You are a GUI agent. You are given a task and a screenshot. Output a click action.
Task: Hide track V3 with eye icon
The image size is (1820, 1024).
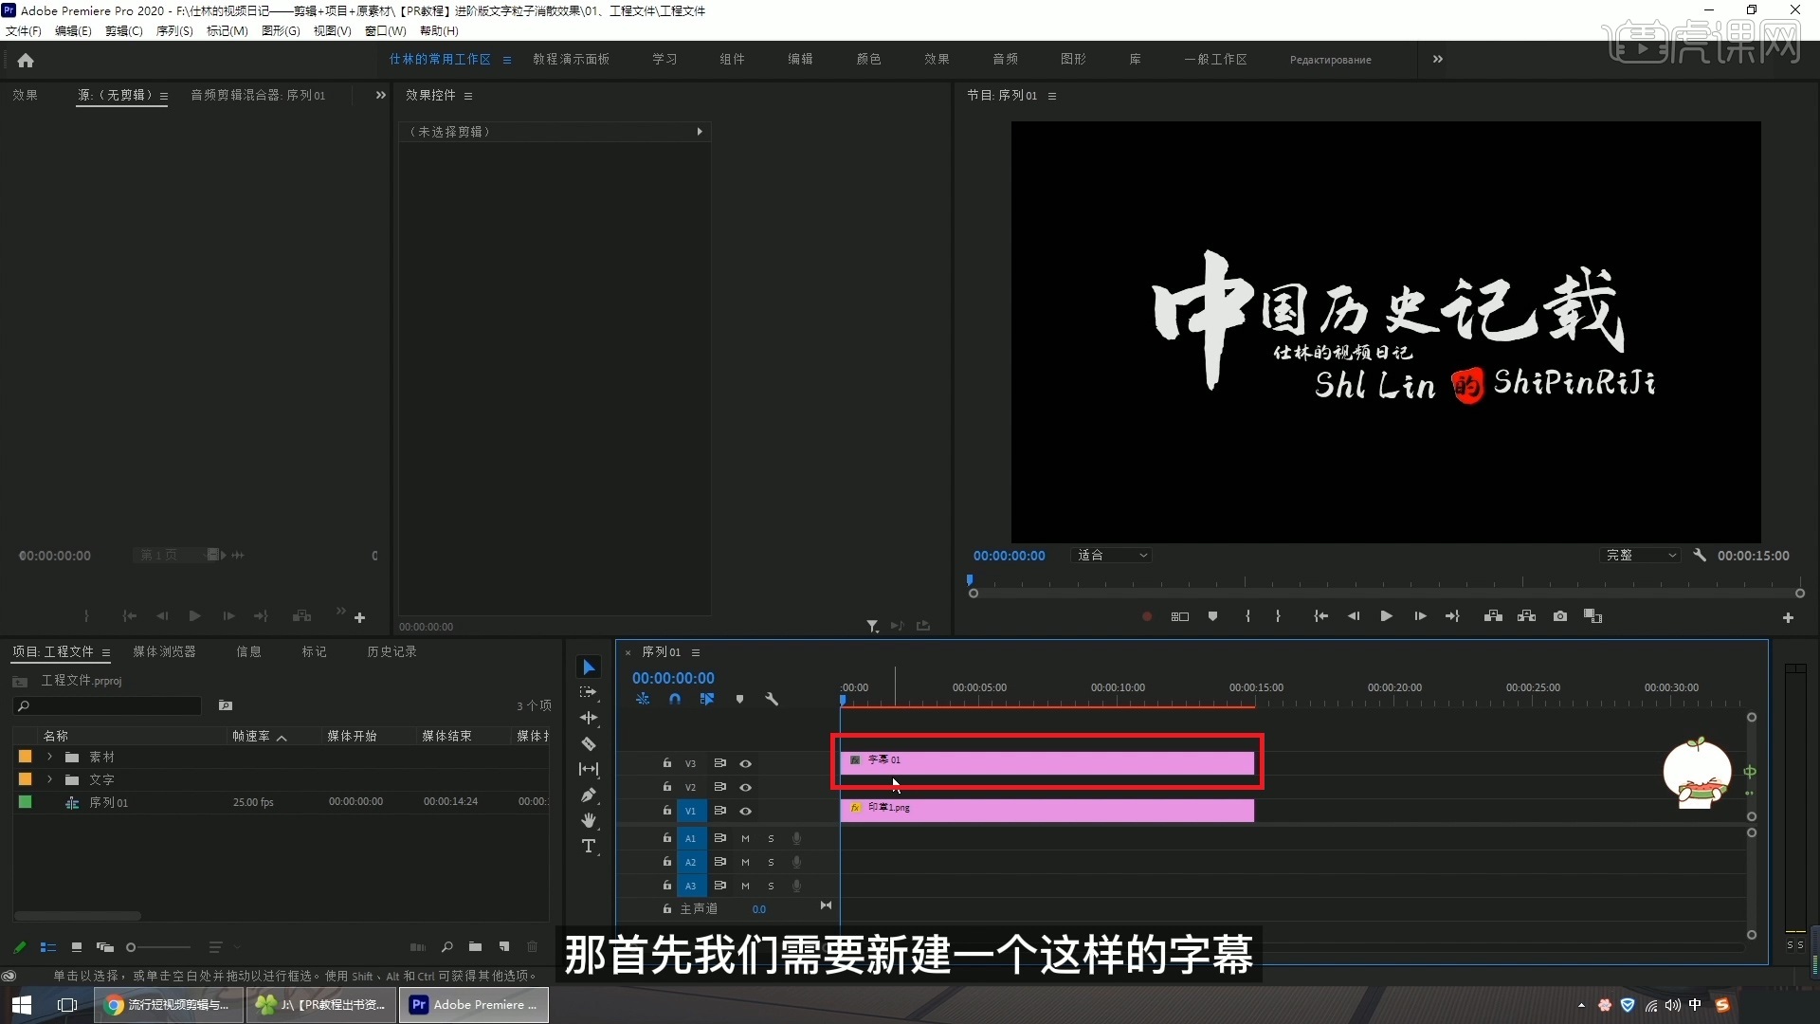[x=746, y=763]
